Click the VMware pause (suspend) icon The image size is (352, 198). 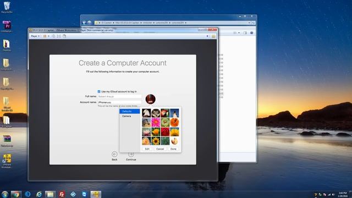click(45, 36)
